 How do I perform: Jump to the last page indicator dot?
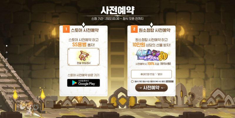(6, 72)
